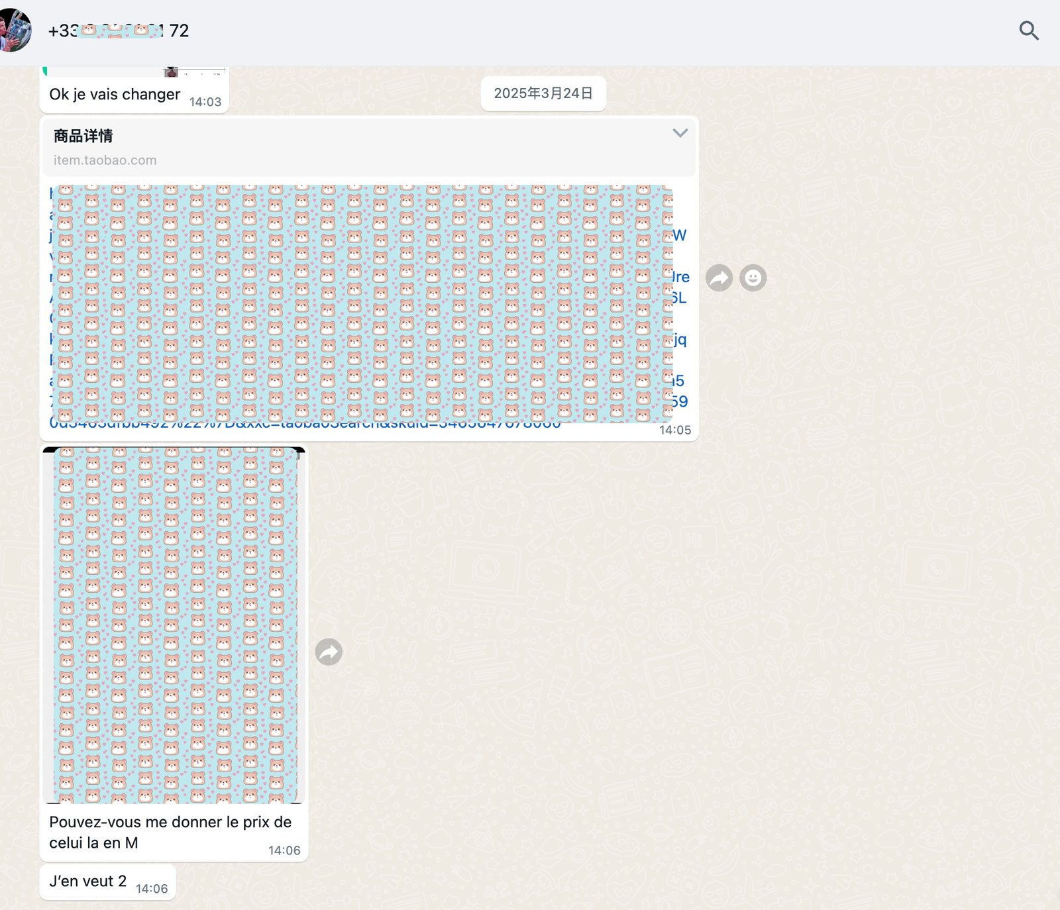React with emoji to the link message
1060x910 pixels.
point(753,278)
